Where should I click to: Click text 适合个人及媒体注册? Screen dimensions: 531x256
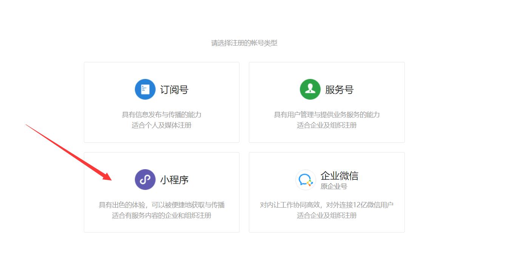pos(162,125)
